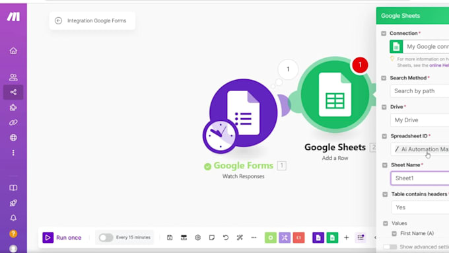Open the Table contains headers Yes dropdown

(421, 207)
